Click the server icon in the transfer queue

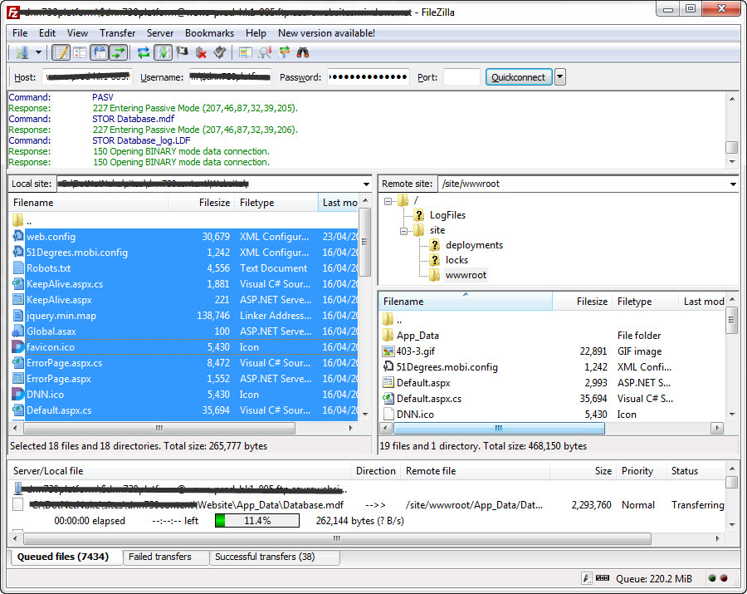18,488
